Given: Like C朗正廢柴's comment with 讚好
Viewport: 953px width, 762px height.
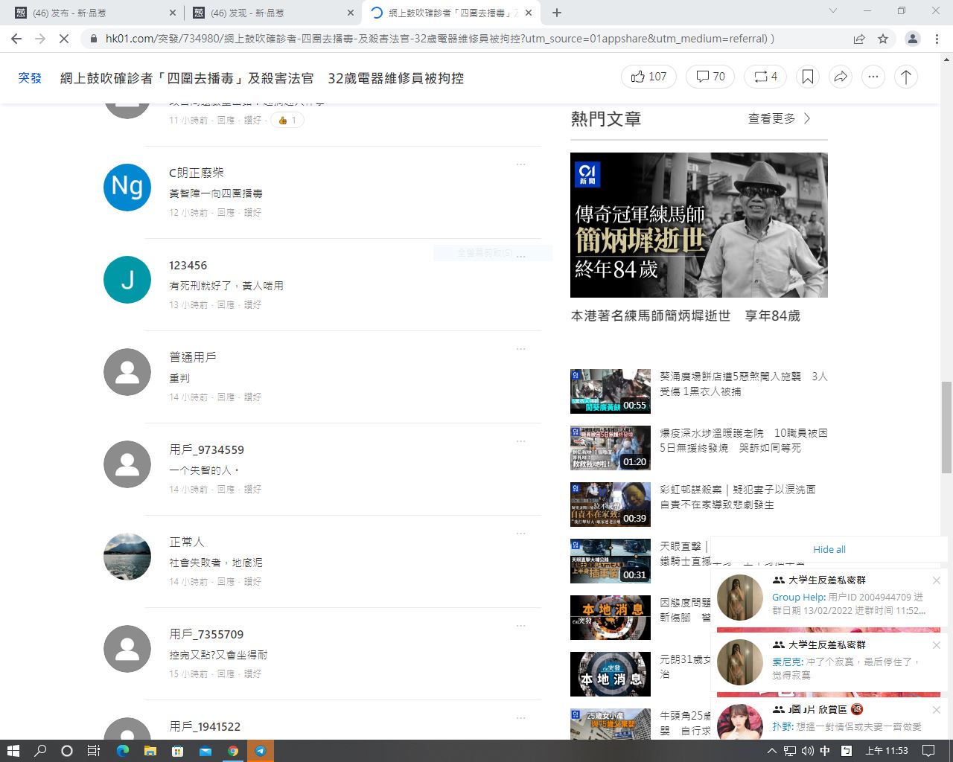Looking at the screenshot, I should (x=252, y=213).
